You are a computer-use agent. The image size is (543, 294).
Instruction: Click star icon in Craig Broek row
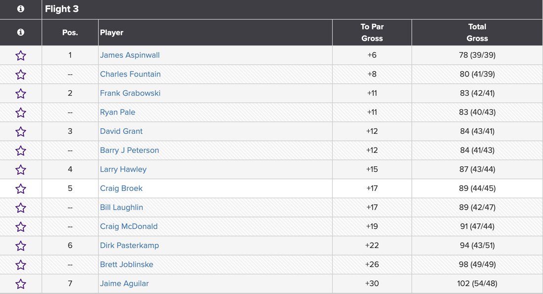21,188
